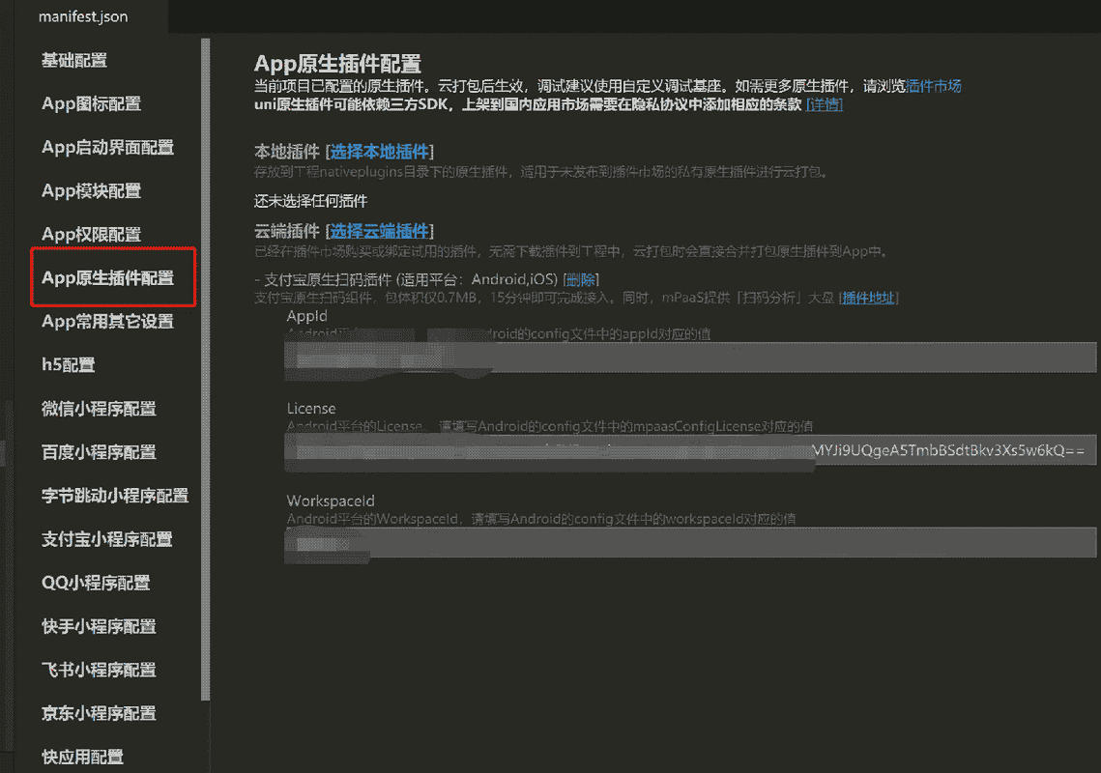Screen dimensions: 1101x773
Task: Open 字节跳动小程序配置 section
Action: coord(114,496)
